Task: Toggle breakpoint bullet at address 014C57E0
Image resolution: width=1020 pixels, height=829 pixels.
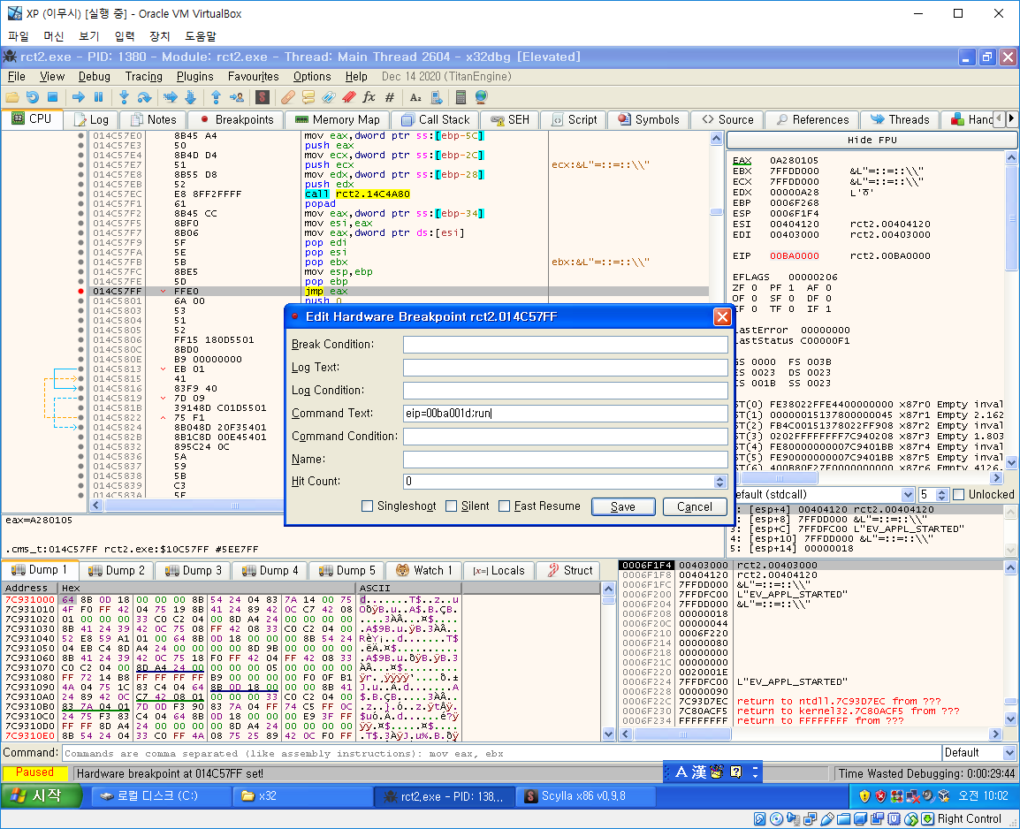Action: point(80,136)
